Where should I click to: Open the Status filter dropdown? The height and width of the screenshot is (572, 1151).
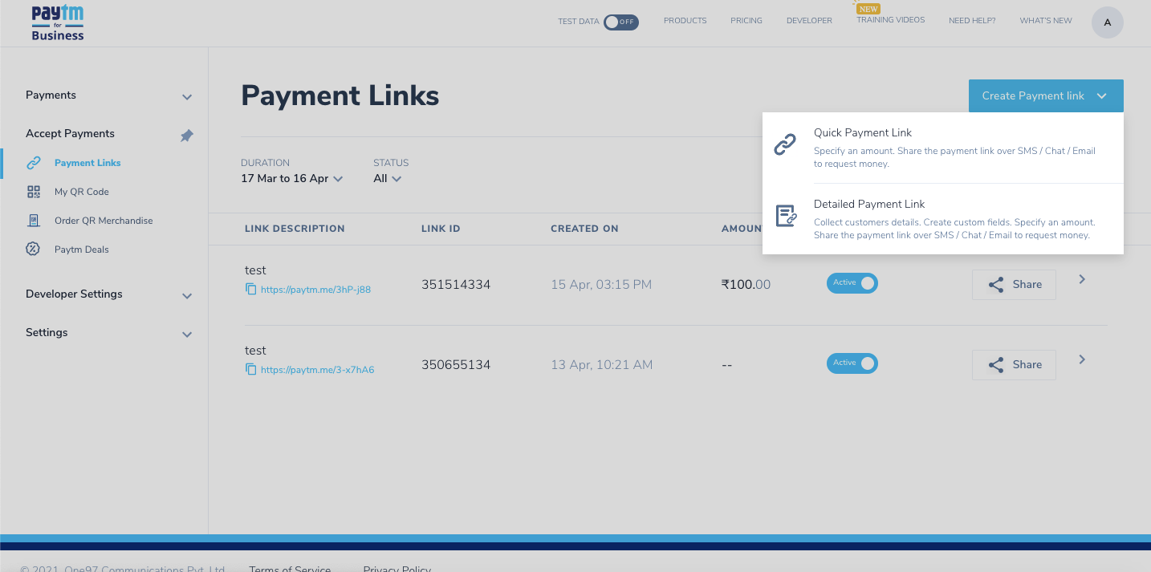(x=388, y=178)
